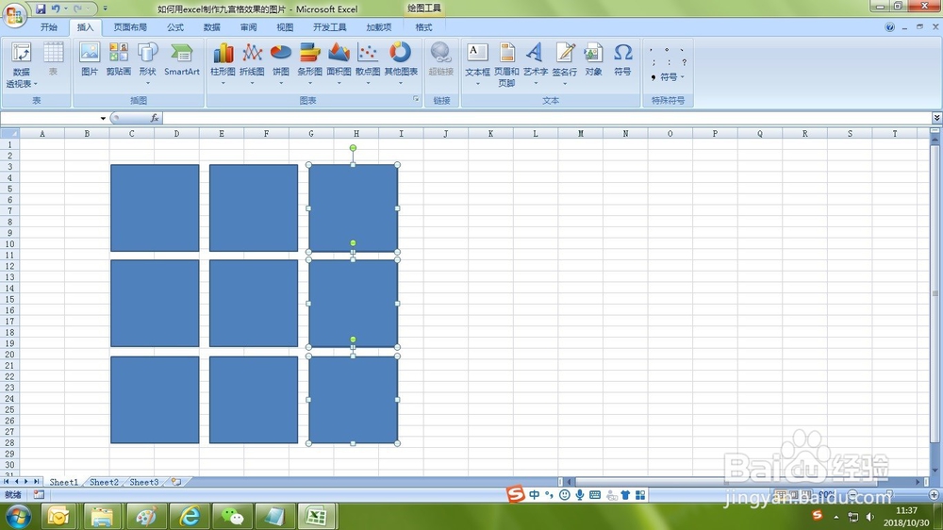This screenshot has width=943, height=530.
Task: Insert WordArt text
Action: (535, 62)
